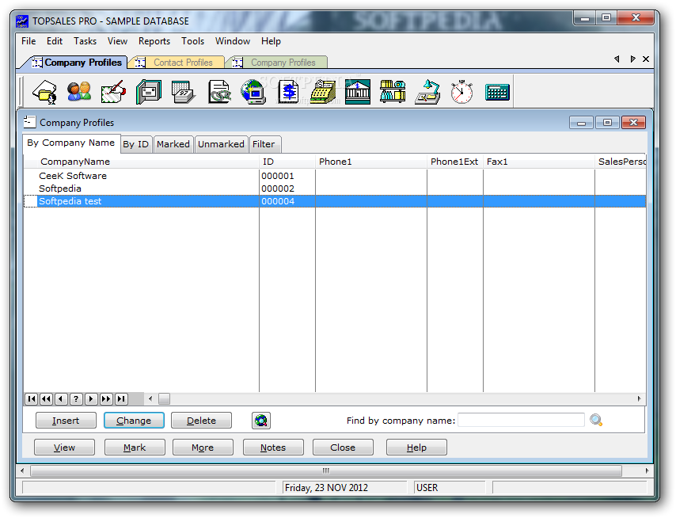Click the cash register toolbar icon

(323, 92)
